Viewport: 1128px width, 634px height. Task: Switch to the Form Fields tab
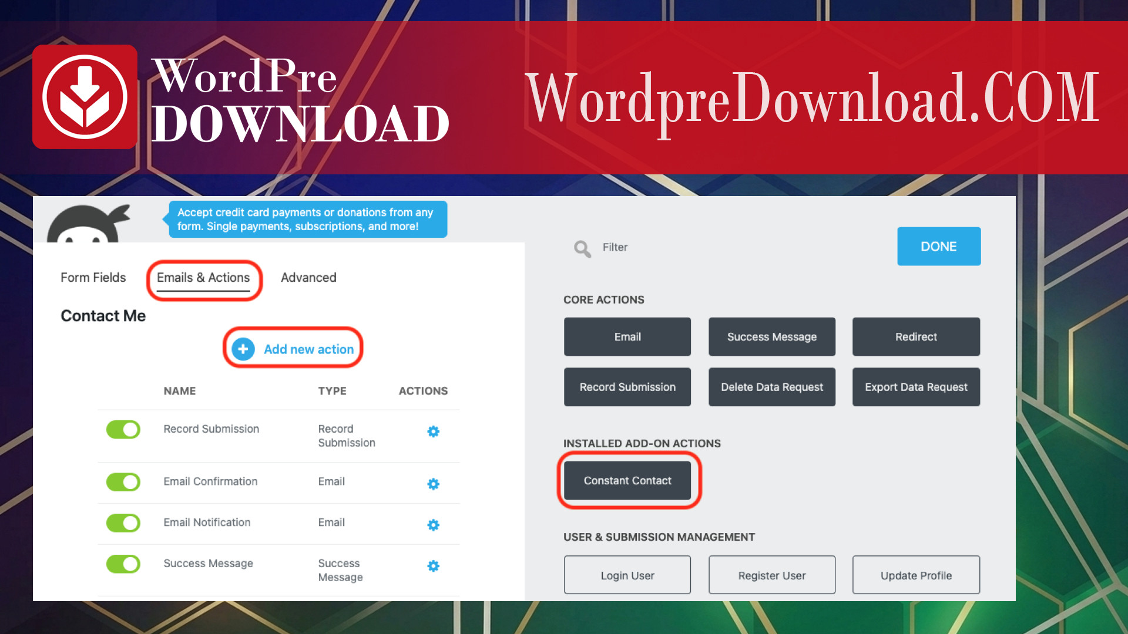[93, 278]
